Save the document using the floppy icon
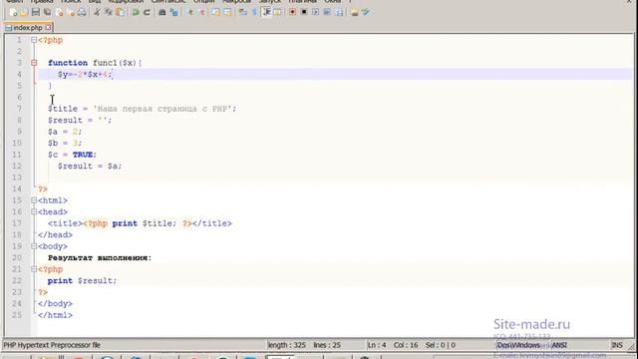 point(36,12)
